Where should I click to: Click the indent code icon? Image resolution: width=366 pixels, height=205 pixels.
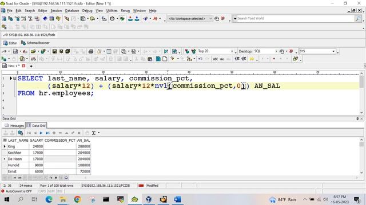coord(237,59)
